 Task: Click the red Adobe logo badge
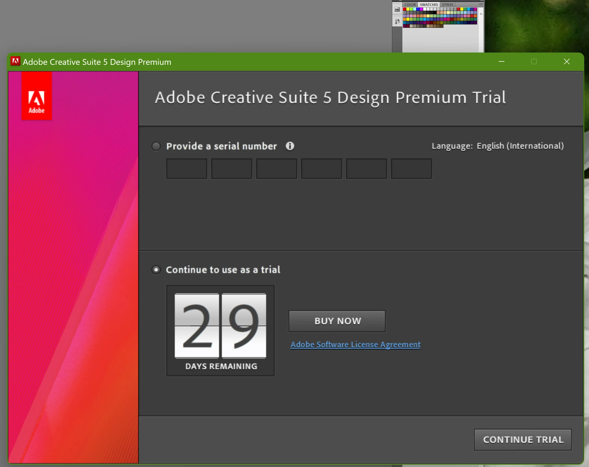click(37, 96)
